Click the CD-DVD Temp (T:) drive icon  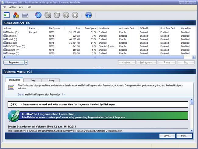click(x=5, y=46)
